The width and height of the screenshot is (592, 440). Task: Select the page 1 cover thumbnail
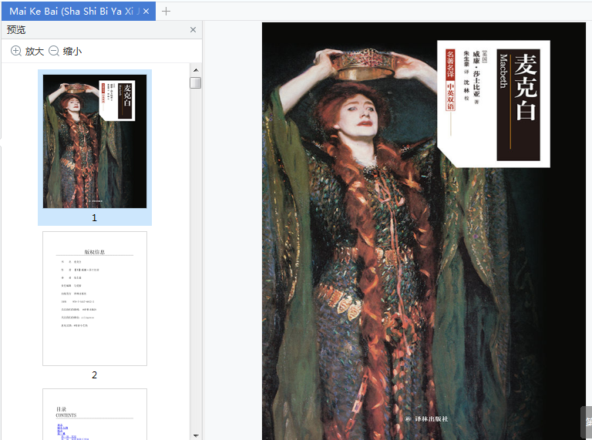95,140
